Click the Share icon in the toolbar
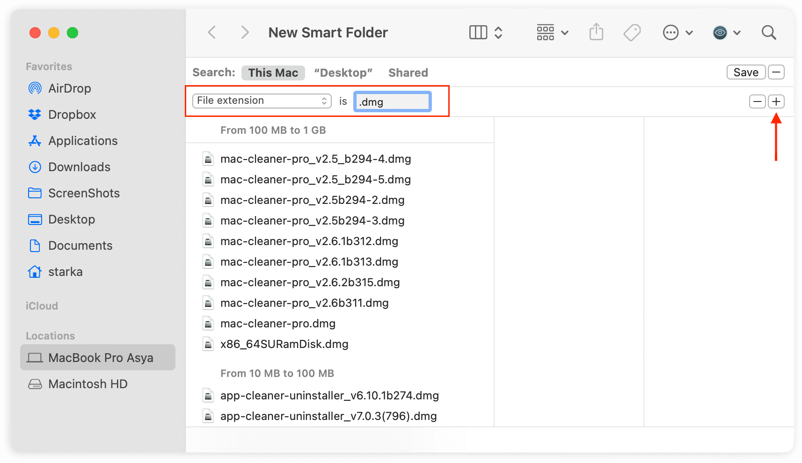Image resolution: width=802 pixels, height=463 pixels. pyautogui.click(x=596, y=32)
